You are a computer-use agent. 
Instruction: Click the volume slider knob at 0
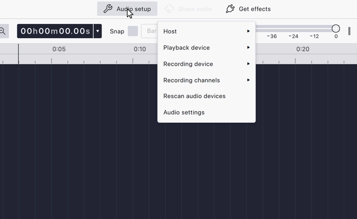coord(336,29)
